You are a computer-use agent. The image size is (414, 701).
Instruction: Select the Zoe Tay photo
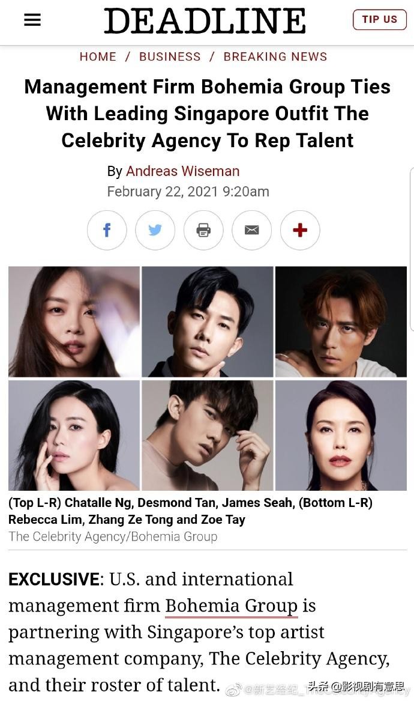(x=341, y=435)
